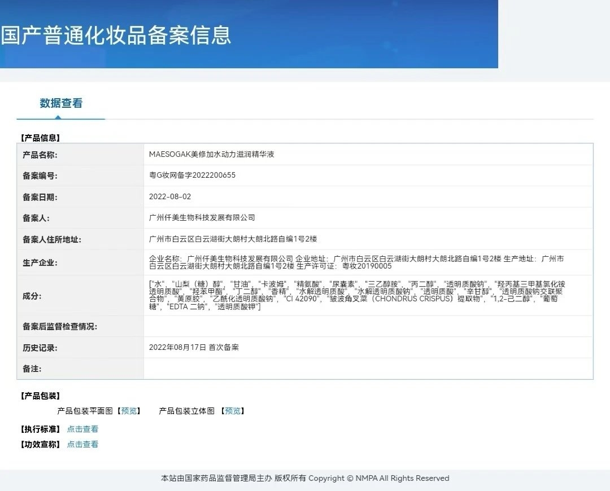
Task: Click the 【执行标准】 label
Action: pos(40,429)
